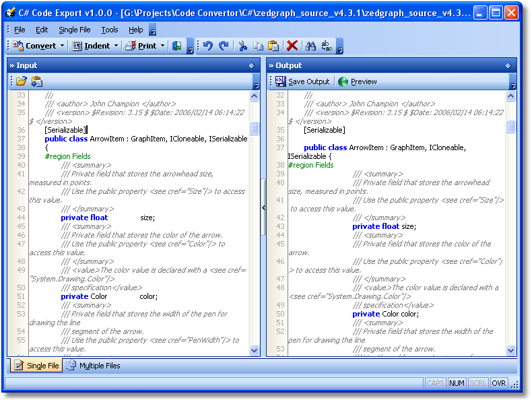Open the Convert dropdown arrow
The height and width of the screenshot is (402, 532).
[62, 46]
